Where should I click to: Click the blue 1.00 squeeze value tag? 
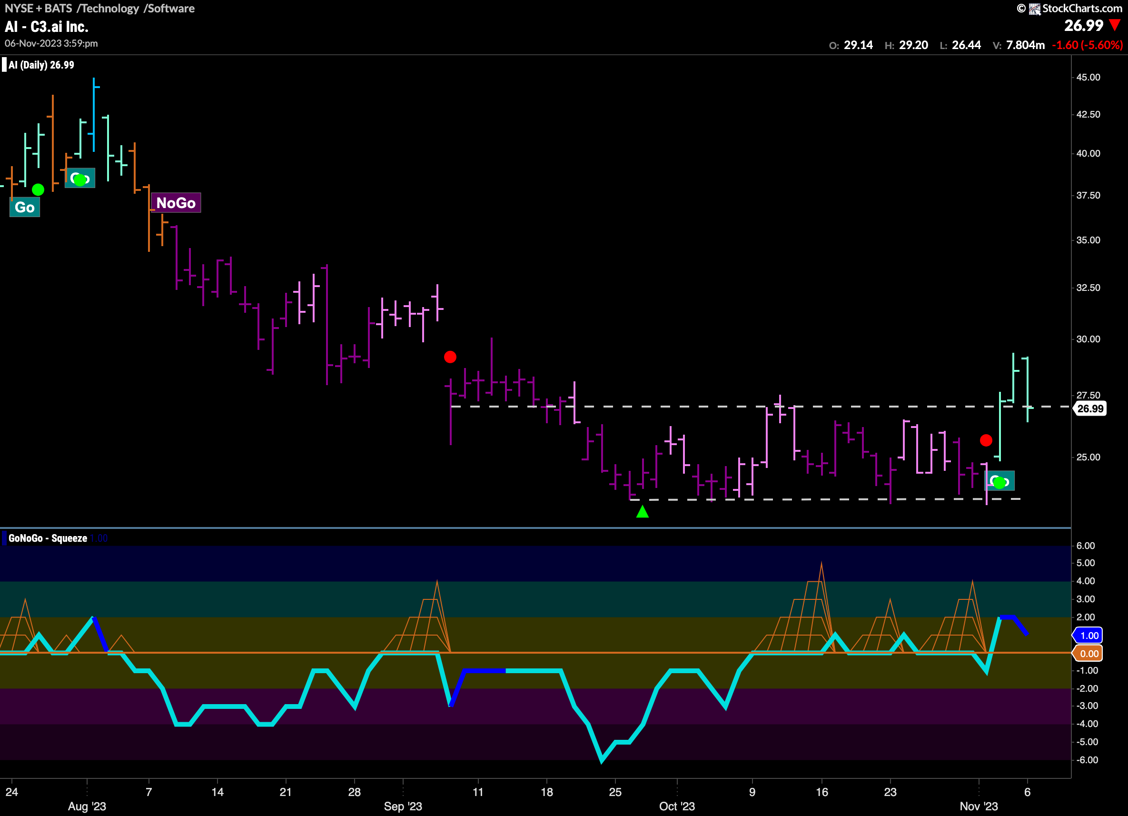pos(1088,636)
